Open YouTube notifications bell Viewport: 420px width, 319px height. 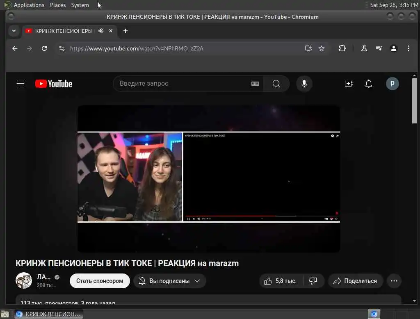pyautogui.click(x=369, y=84)
